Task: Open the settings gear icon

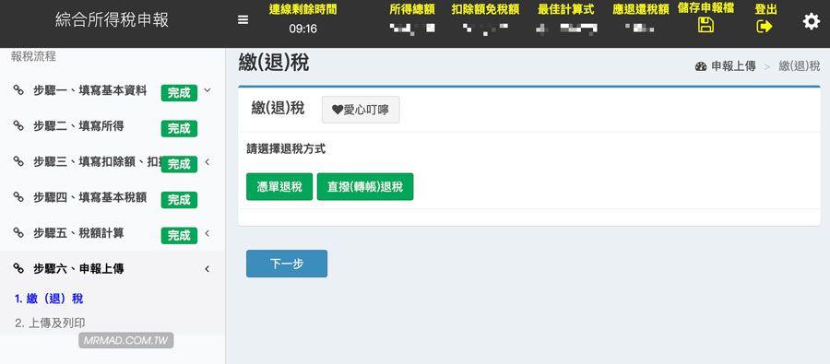Action: (x=811, y=22)
